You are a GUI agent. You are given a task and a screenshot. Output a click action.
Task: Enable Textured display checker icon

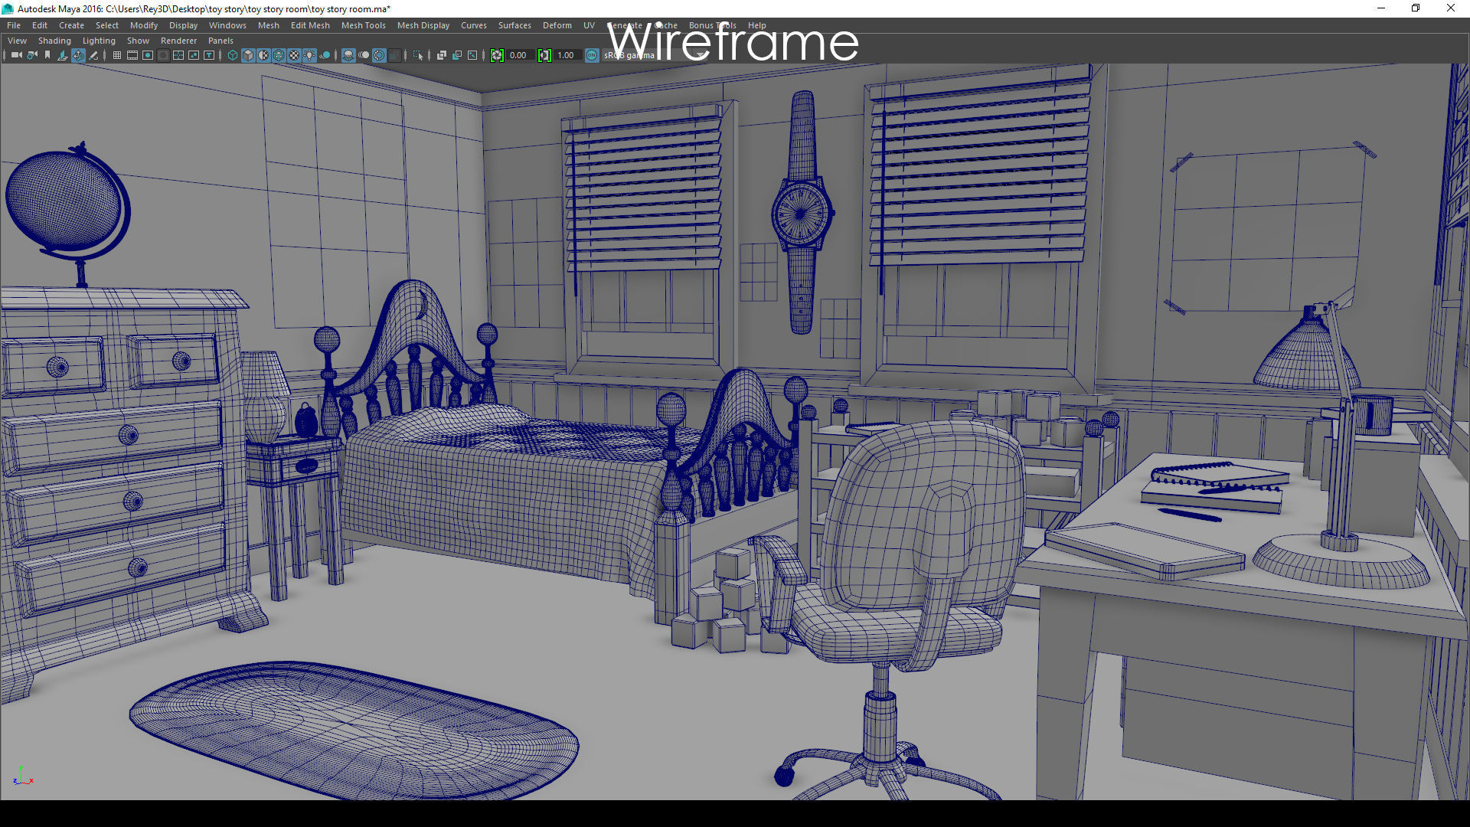point(294,55)
